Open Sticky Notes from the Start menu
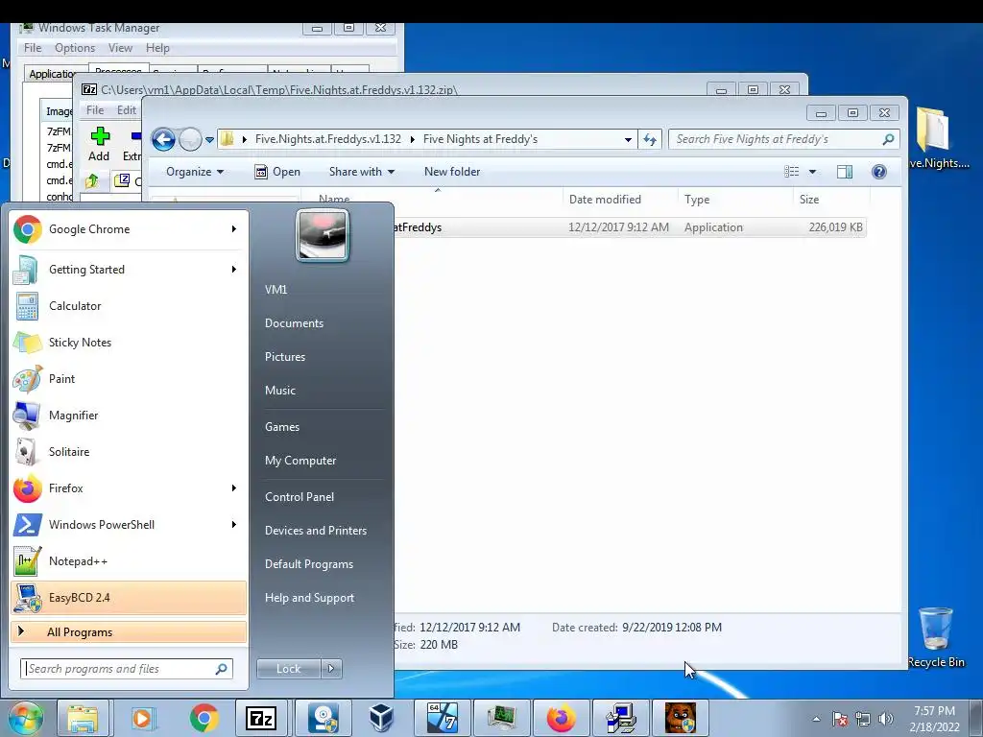The width and height of the screenshot is (983, 737). (128, 343)
